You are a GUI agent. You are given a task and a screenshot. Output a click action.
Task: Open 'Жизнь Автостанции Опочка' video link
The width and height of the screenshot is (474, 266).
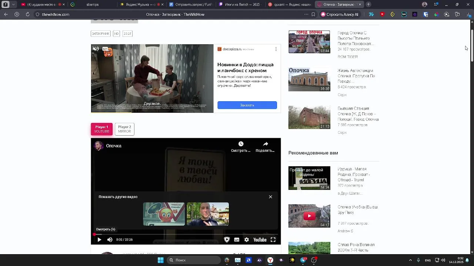[x=356, y=76]
